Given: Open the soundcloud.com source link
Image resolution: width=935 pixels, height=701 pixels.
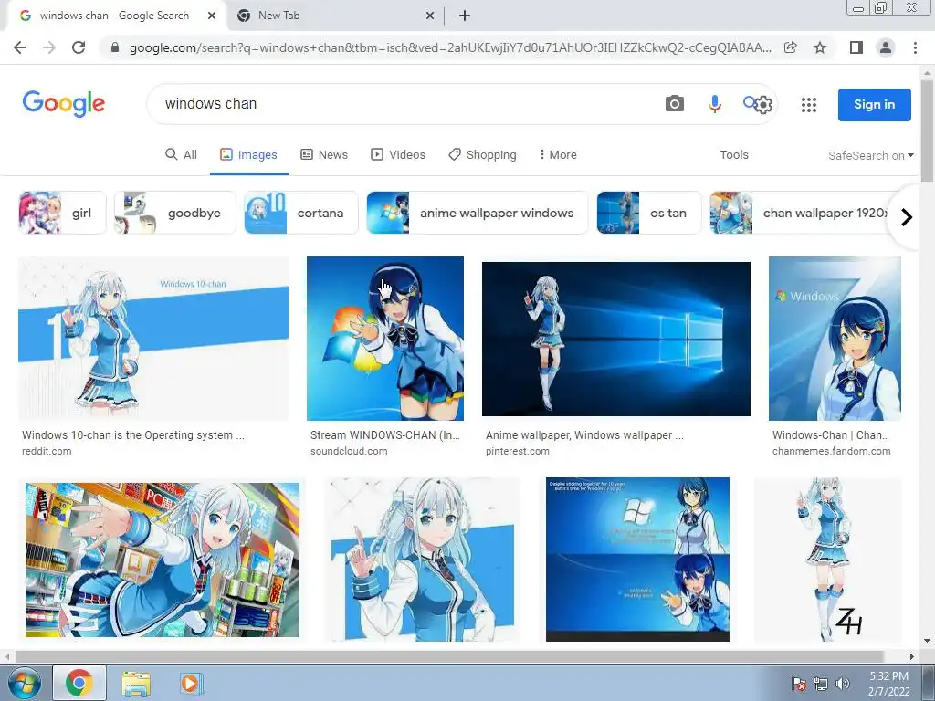Looking at the screenshot, I should click(x=349, y=451).
